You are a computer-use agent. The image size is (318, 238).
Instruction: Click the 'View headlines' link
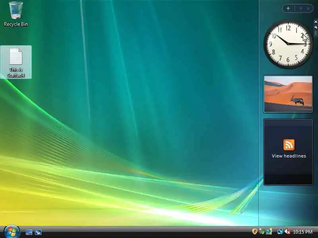pyautogui.click(x=289, y=156)
